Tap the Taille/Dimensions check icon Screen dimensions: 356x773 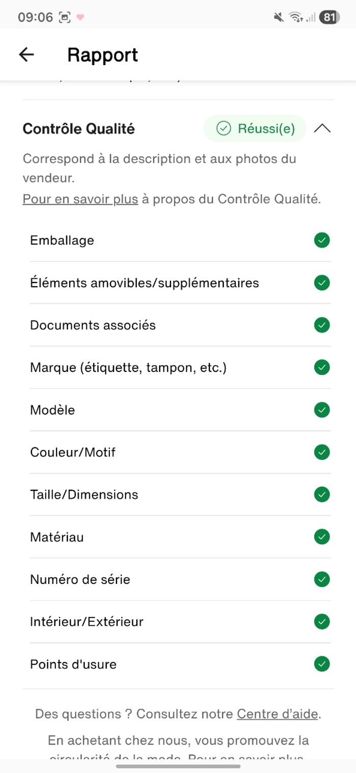pyautogui.click(x=322, y=494)
